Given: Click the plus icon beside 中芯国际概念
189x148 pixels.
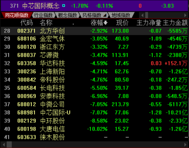Looking at the screenshot, I should coord(64,6).
